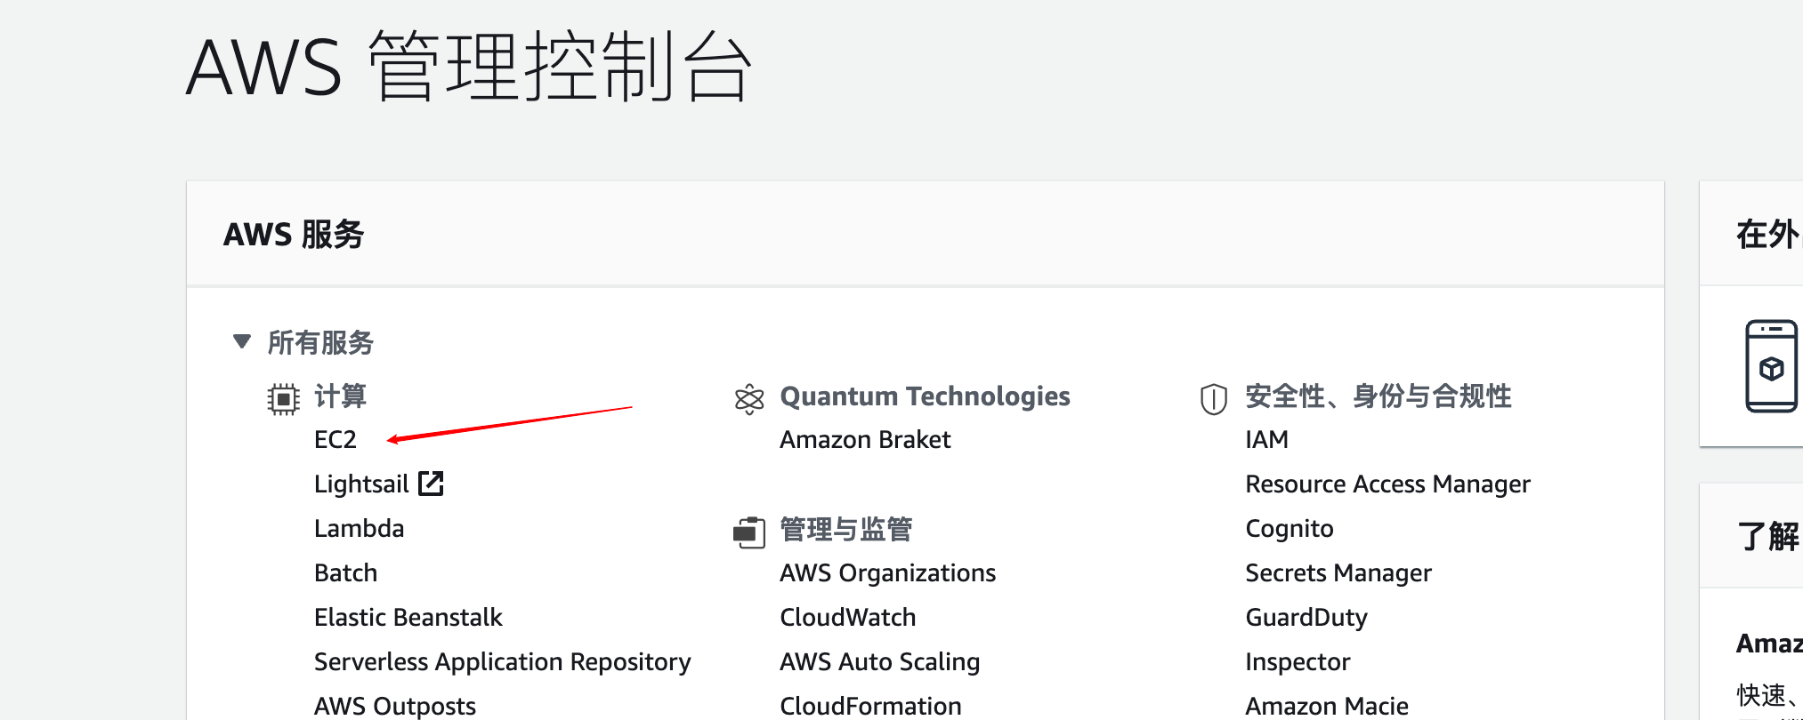
Task: Open Cognito service
Action: [x=1289, y=529]
